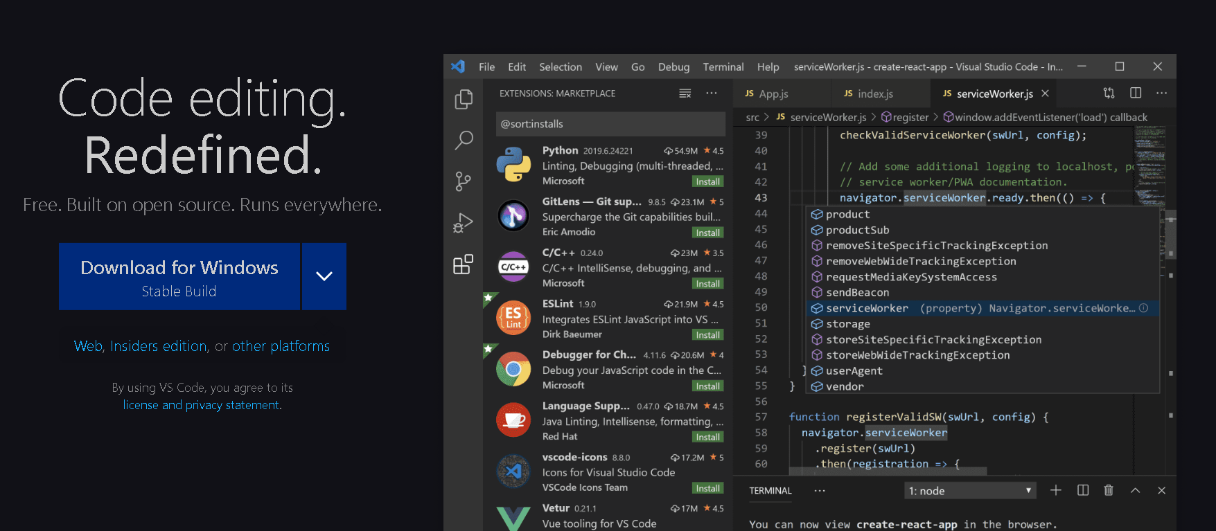Select 'serviceWorker' in suggestion list
This screenshot has height=531, width=1216.
[x=983, y=308]
